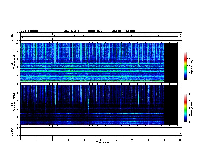Screen dimensions: 203x157
Task: Click the ch.1 color bar log(PSD) label
Action: [192, 67]
